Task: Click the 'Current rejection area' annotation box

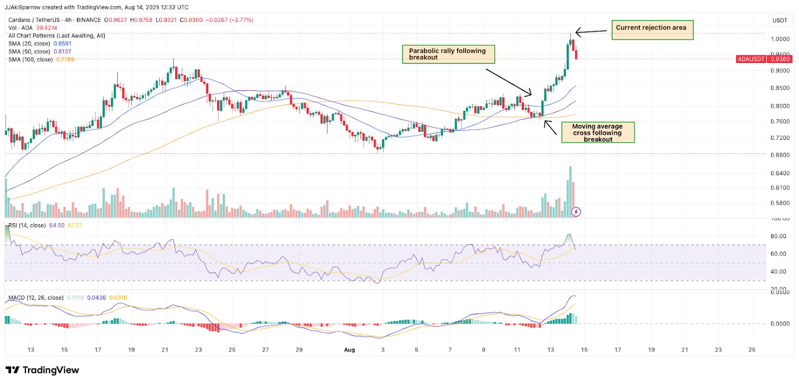Action: tap(652, 30)
